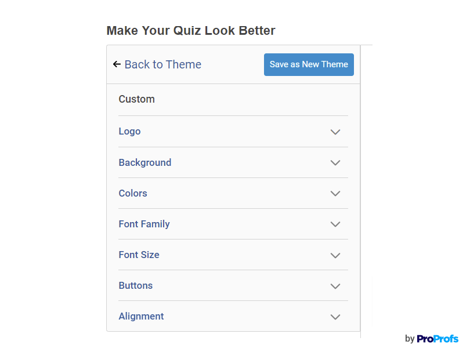Viewport: 470px width, 352px height.
Task: Open the Buttons settings label
Action: coord(135,285)
